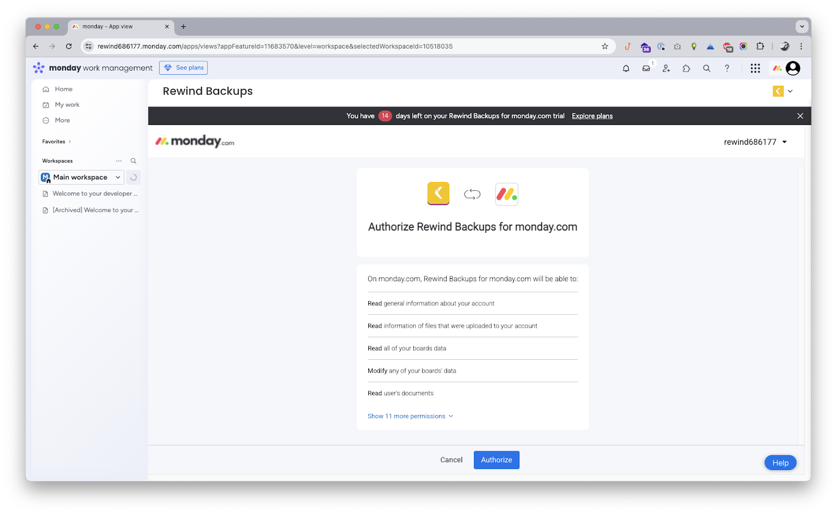Click the Chrome profile avatar
Screen dimensions: 837x515
pyautogui.click(x=785, y=46)
